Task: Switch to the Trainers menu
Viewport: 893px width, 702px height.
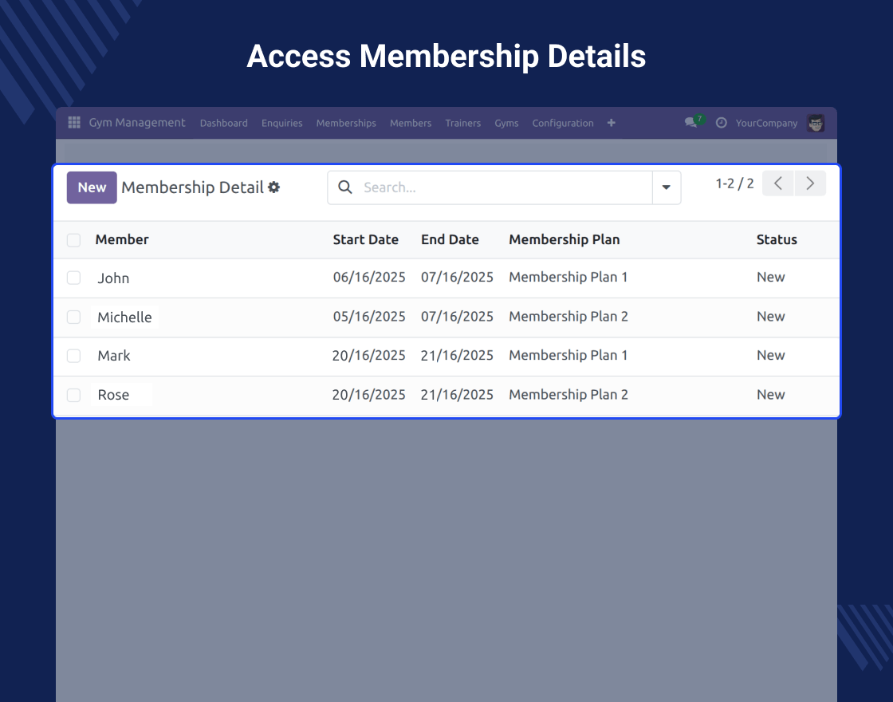Action: click(463, 123)
